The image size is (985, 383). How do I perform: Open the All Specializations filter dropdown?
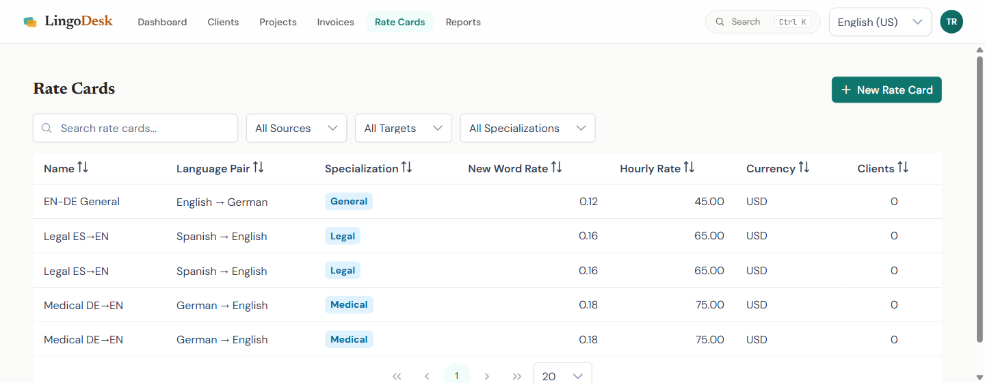pos(527,128)
